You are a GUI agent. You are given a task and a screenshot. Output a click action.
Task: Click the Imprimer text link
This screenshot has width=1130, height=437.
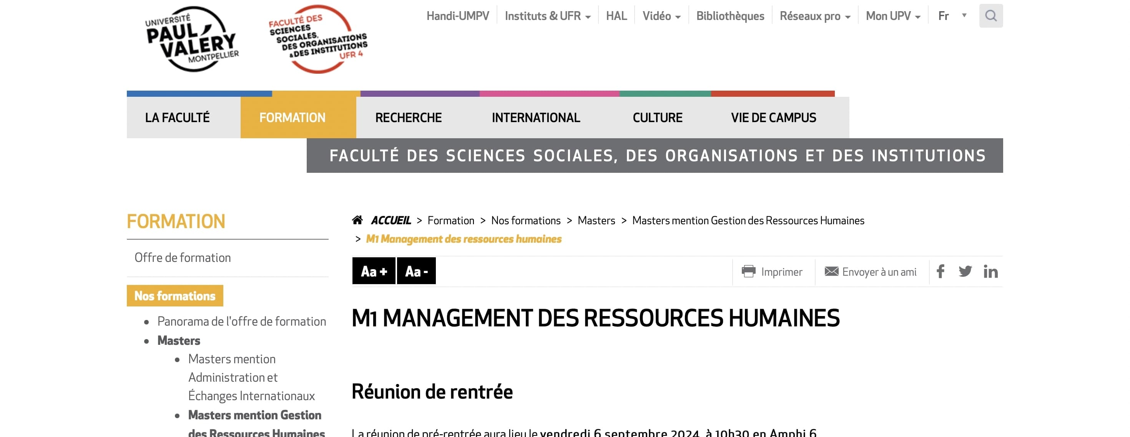click(x=782, y=272)
